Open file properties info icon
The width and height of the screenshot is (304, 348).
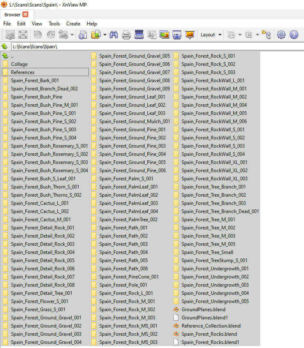[83, 35]
